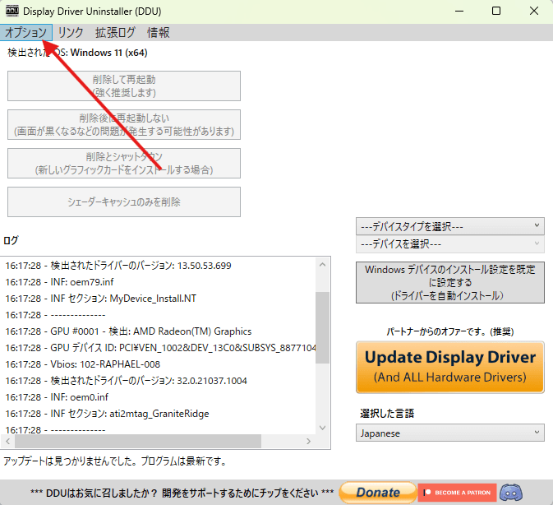This screenshot has height=505, width=553.
Task: Open the 拡張ログ menu
Action: pos(115,32)
